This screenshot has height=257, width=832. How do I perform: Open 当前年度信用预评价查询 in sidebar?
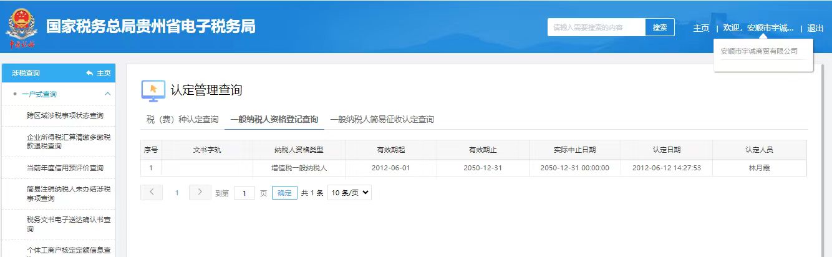pos(65,168)
